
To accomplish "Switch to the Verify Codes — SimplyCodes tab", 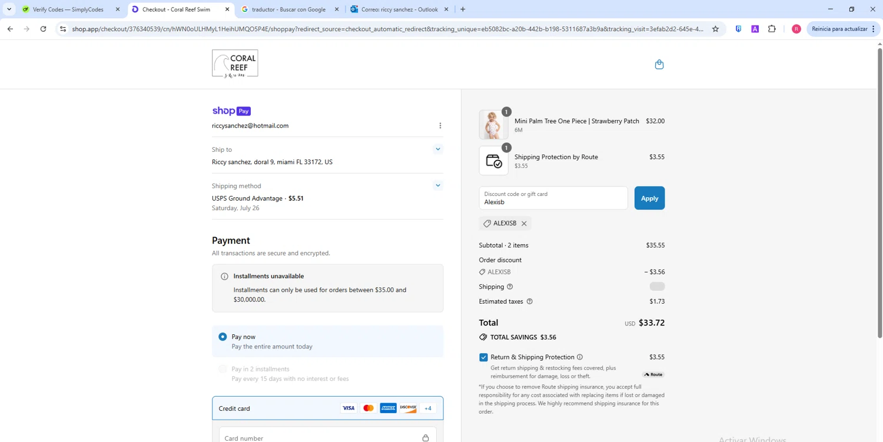I will pyautogui.click(x=68, y=9).
